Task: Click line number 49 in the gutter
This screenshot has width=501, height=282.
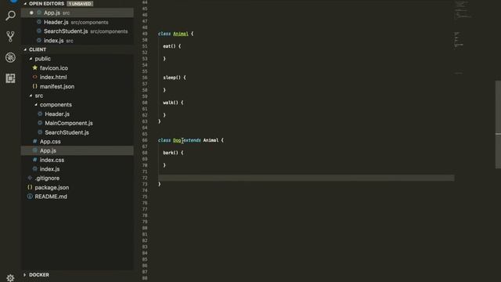Action: tap(145, 34)
